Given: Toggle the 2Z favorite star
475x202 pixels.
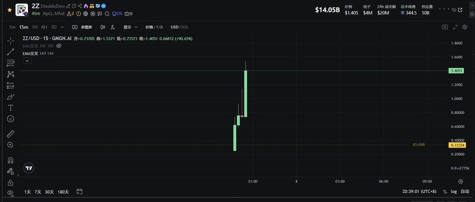Looking at the screenshot, I should (9, 9).
